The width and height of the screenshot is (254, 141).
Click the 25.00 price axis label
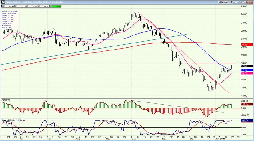(244, 6)
